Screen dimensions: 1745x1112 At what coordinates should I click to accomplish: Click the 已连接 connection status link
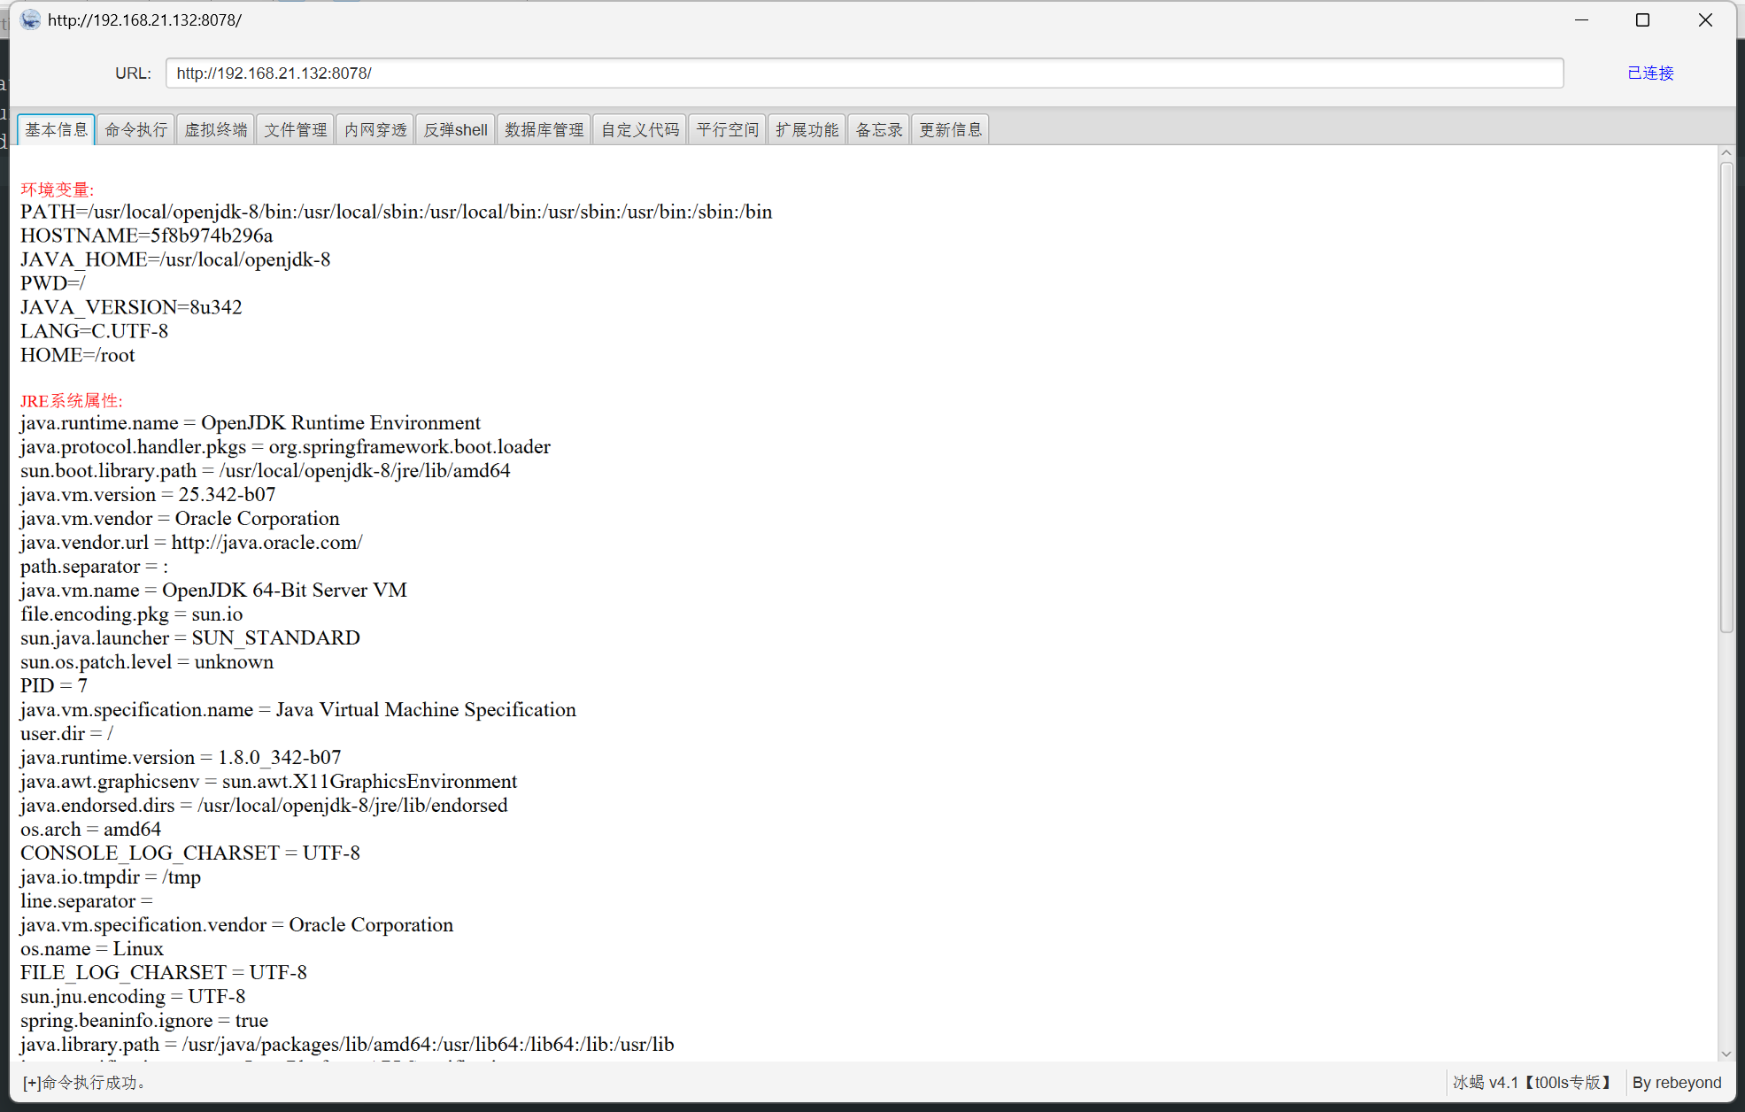1650,73
